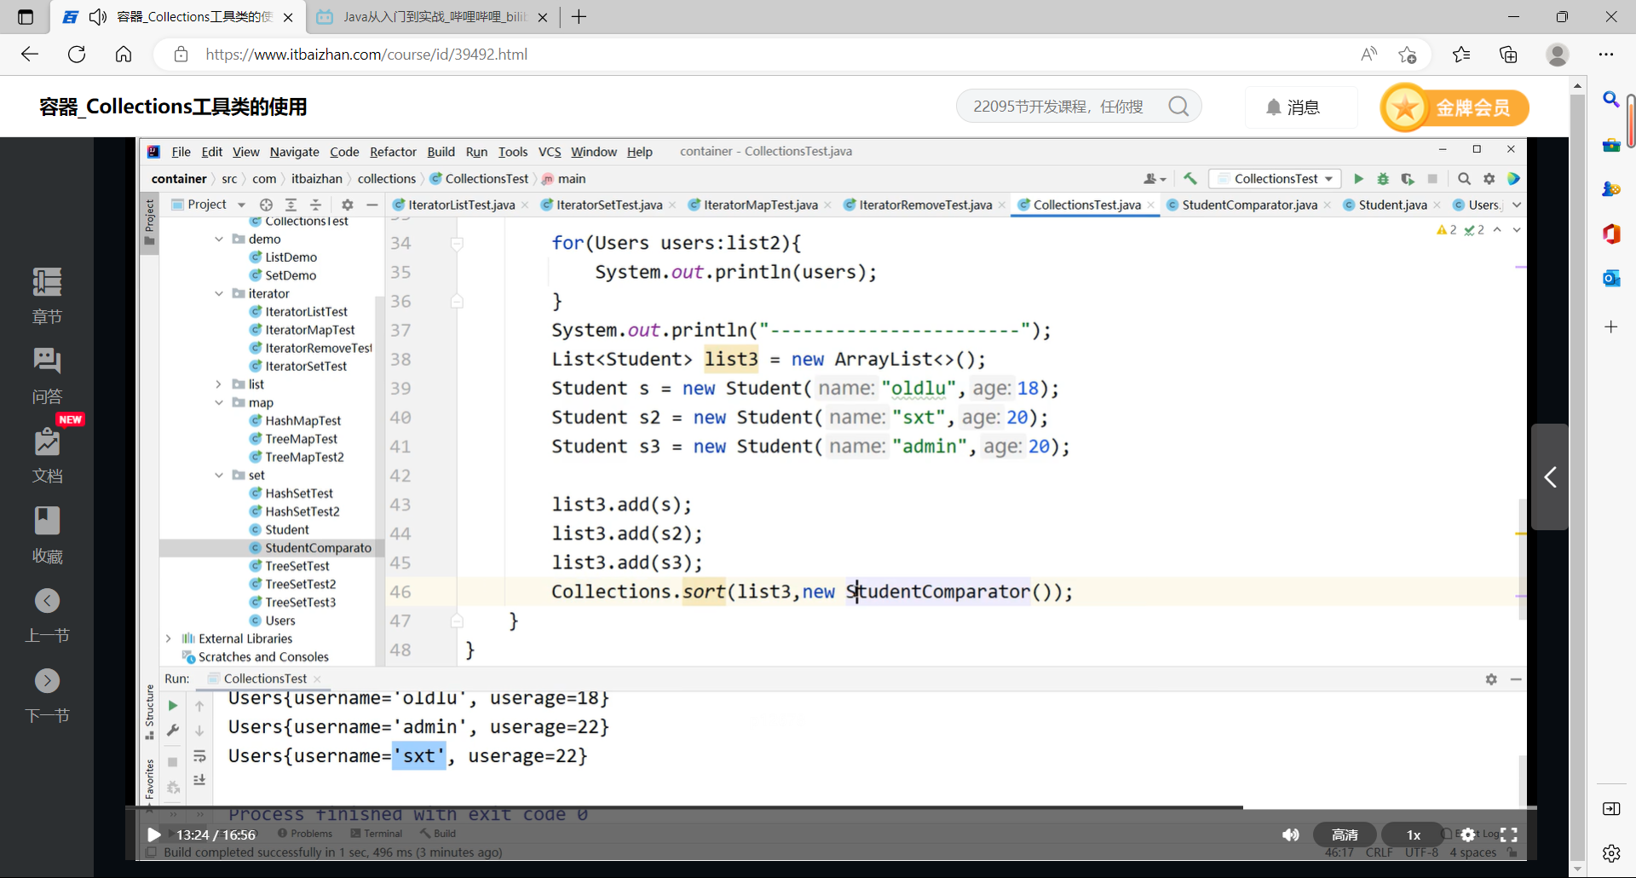Click the green Run button in the IntelliJ toolbar
1636x878 pixels.
[1358, 179]
